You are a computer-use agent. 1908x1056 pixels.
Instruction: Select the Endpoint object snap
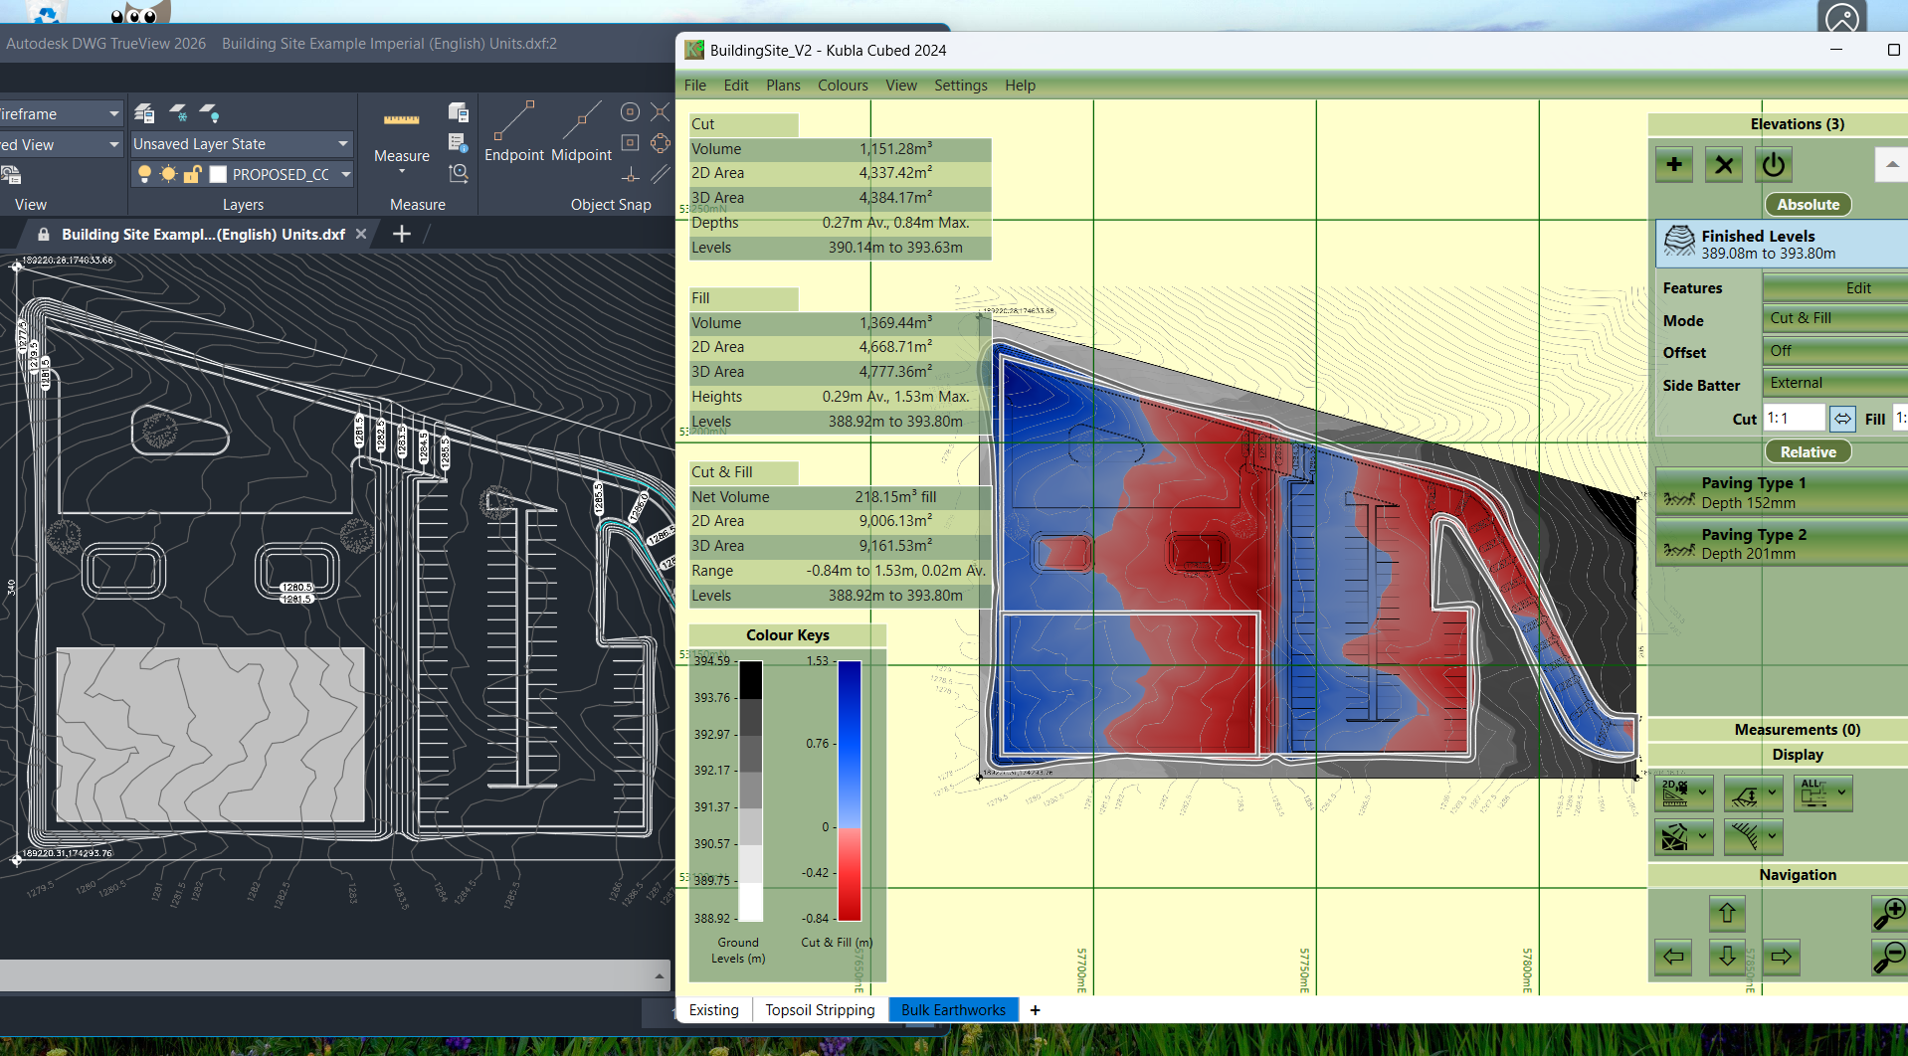pyautogui.click(x=514, y=130)
